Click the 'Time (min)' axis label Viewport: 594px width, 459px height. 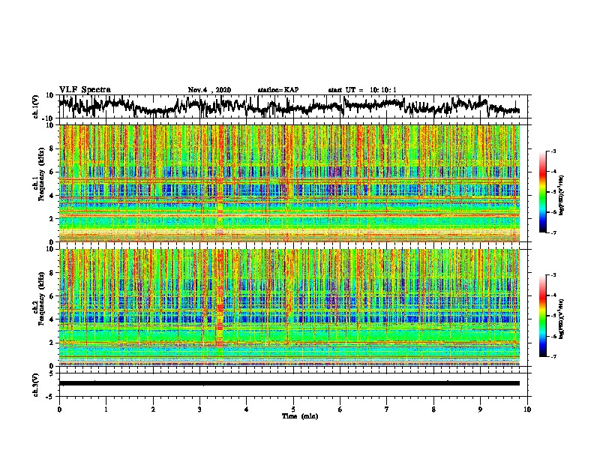pyautogui.click(x=300, y=416)
